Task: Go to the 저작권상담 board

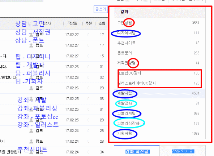Action: pos(127,63)
